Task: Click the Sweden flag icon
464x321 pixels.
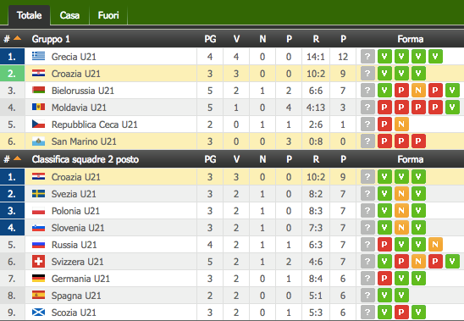Action: coord(38,194)
